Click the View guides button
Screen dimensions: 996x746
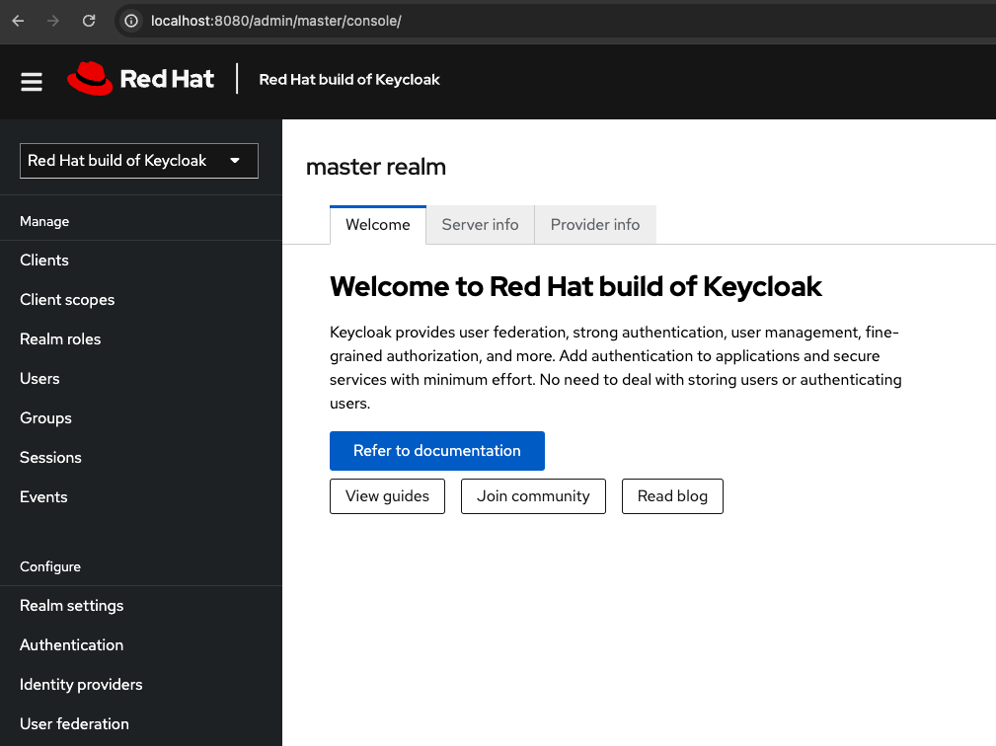pyautogui.click(x=387, y=495)
